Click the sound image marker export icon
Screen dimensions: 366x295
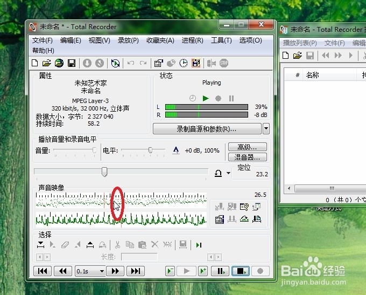click(x=257, y=219)
